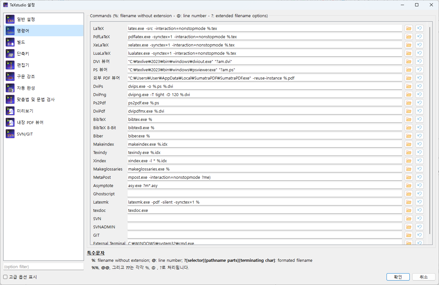The width and height of the screenshot is (439, 285).
Task: Reset the SVNADMIN command
Action: point(420,227)
